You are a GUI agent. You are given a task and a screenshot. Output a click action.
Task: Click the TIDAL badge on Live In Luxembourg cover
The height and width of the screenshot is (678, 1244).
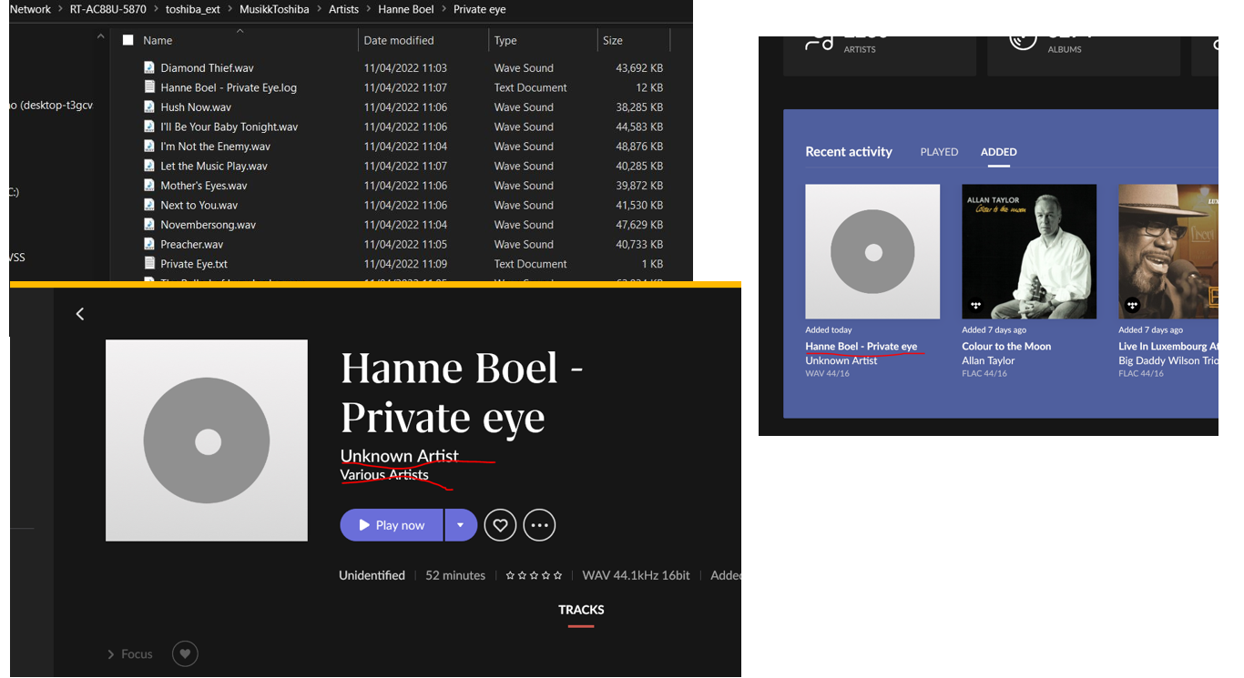[1132, 306]
